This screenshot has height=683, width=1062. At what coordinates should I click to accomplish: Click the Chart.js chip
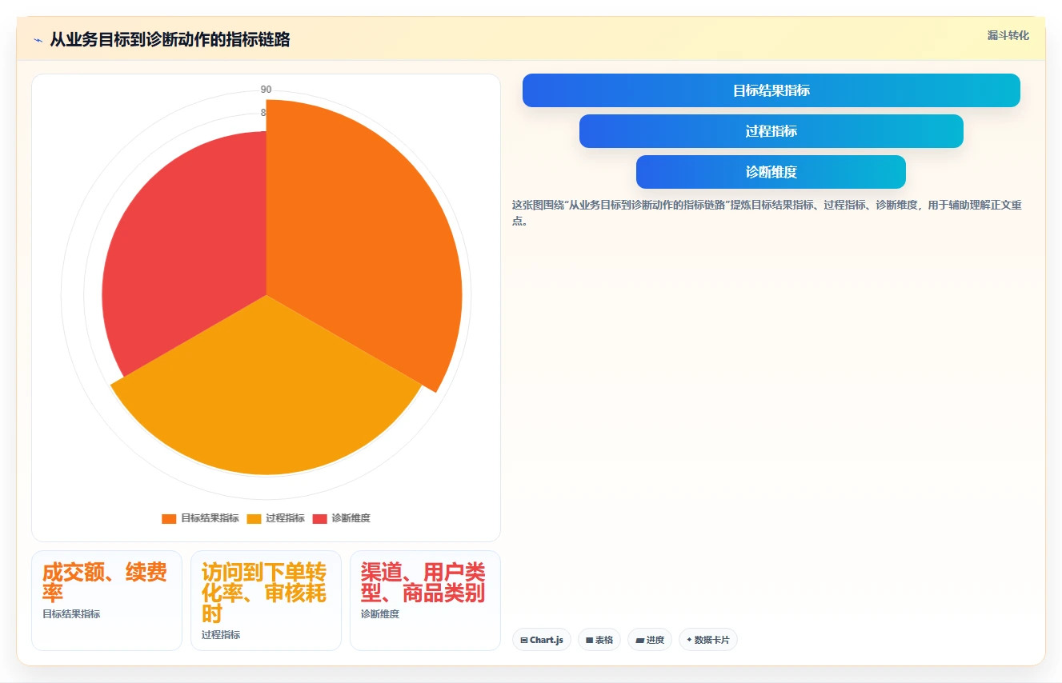coord(542,640)
